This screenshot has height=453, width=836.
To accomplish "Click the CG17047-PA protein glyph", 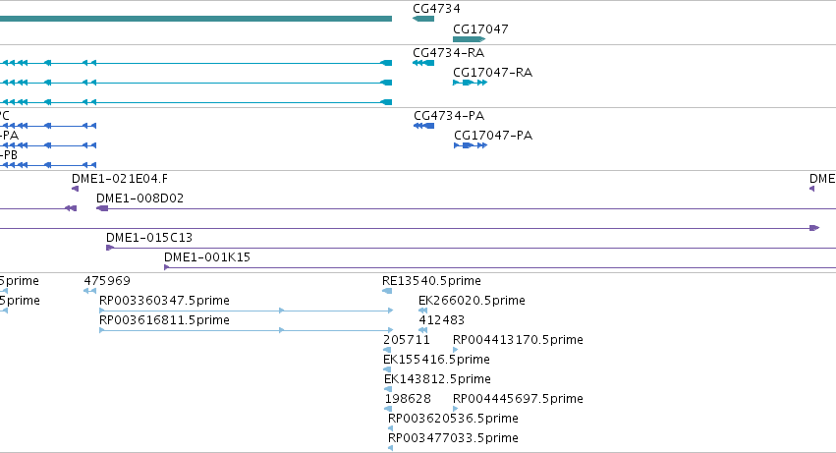I will click(x=471, y=145).
